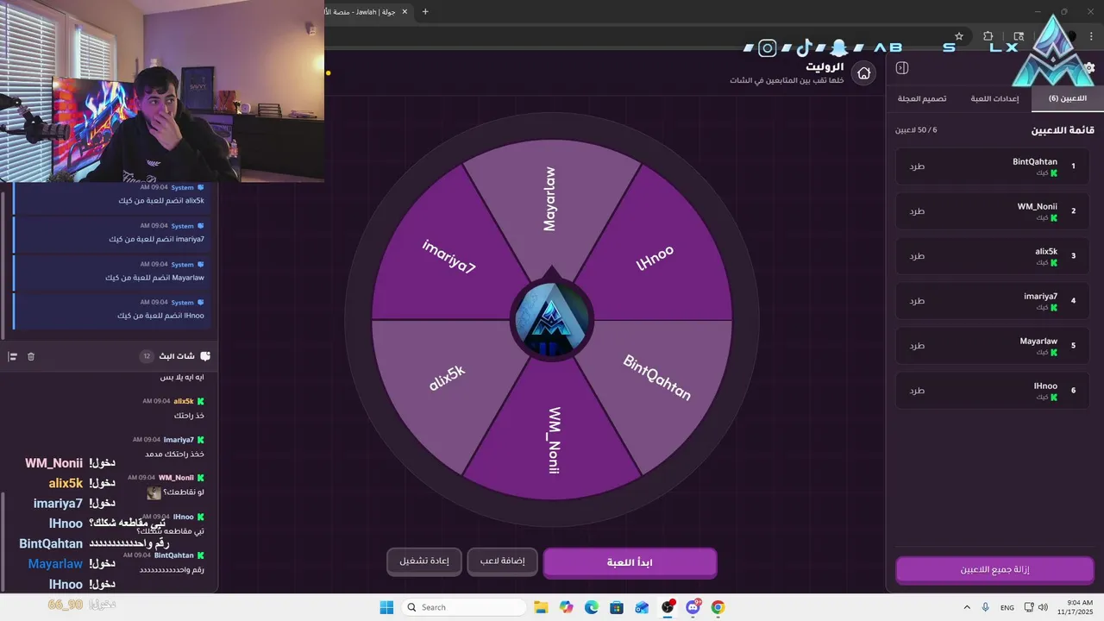
Task: Open the Windows Start menu
Action: pos(386,607)
